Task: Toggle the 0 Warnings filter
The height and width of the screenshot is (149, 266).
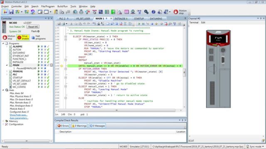Action: coord(79,126)
